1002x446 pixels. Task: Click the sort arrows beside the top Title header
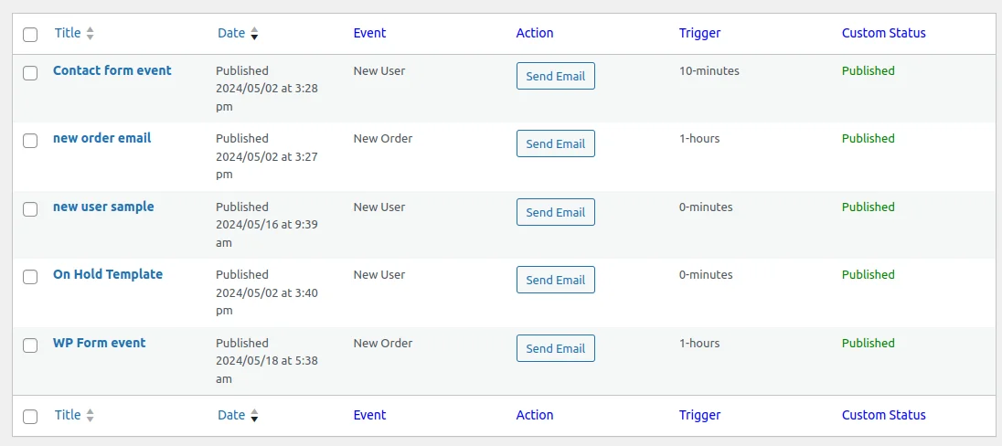click(x=90, y=34)
